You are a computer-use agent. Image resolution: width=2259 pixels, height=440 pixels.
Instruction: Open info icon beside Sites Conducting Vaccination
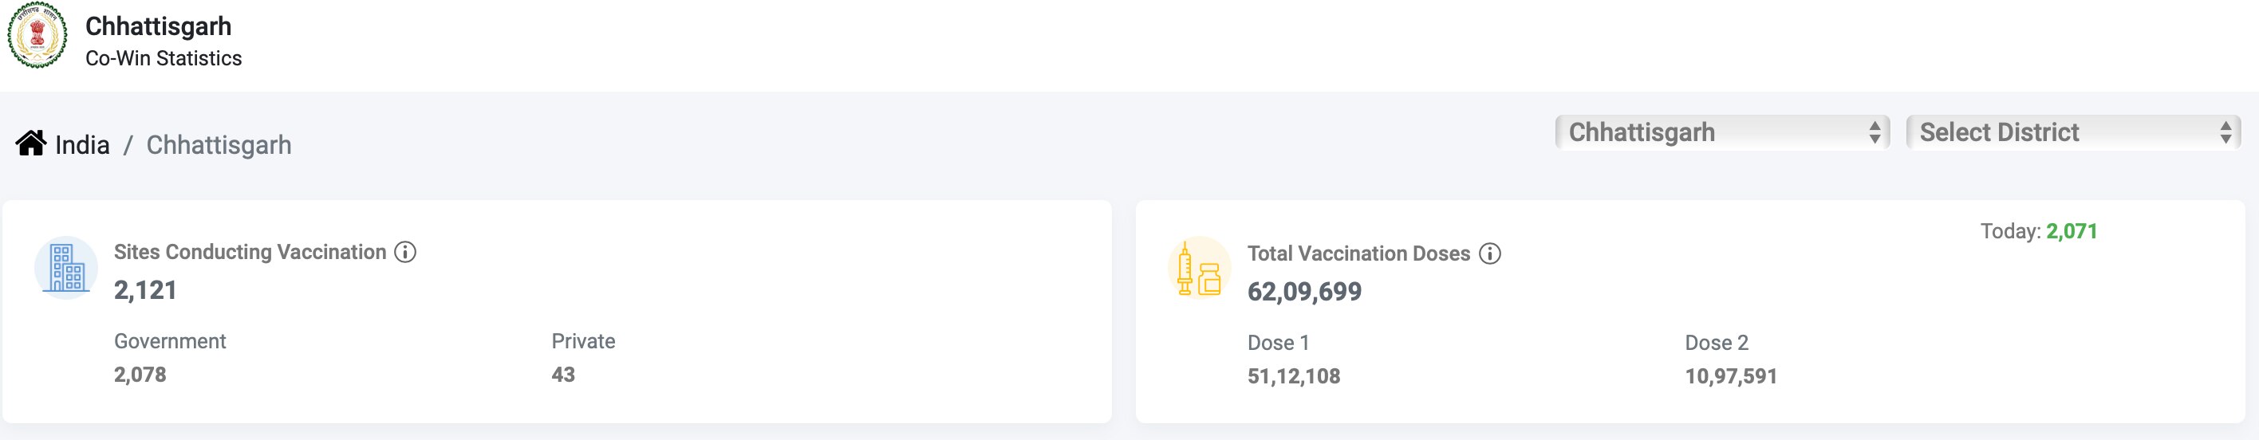[x=405, y=253]
